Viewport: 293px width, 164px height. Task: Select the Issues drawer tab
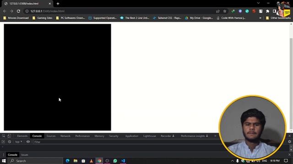(x=25, y=155)
